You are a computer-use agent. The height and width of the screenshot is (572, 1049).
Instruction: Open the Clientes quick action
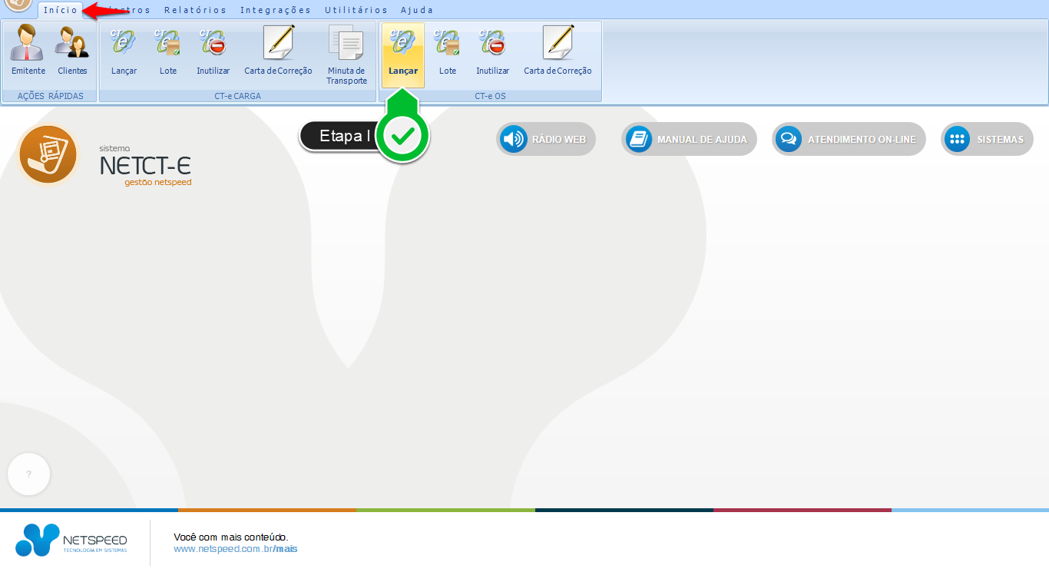click(x=72, y=51)
